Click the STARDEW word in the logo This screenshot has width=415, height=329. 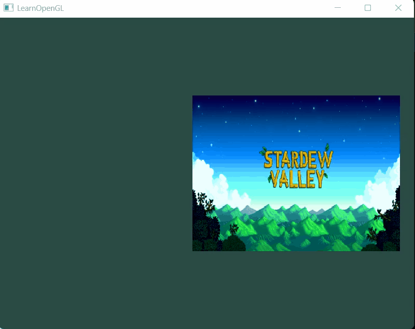pos(297,158)
